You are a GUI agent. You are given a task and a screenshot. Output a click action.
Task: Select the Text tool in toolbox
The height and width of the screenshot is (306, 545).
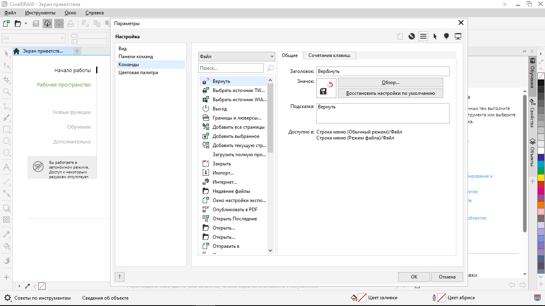point(6,167)
